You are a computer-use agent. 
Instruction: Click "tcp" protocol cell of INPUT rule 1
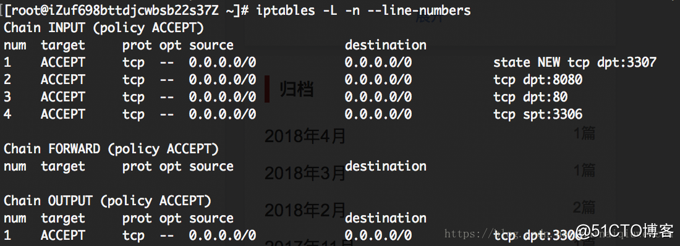[x=133, y=63]
